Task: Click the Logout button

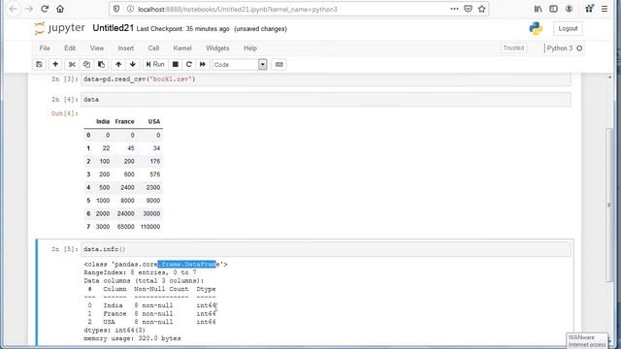Action: tap(568, 28)
